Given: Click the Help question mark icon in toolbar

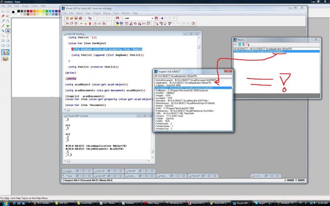Looking at the screenshot, I should coord(193,23).
